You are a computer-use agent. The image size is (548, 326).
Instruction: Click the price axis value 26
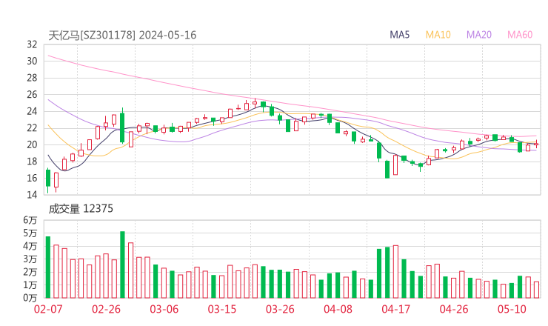point(32,94)
